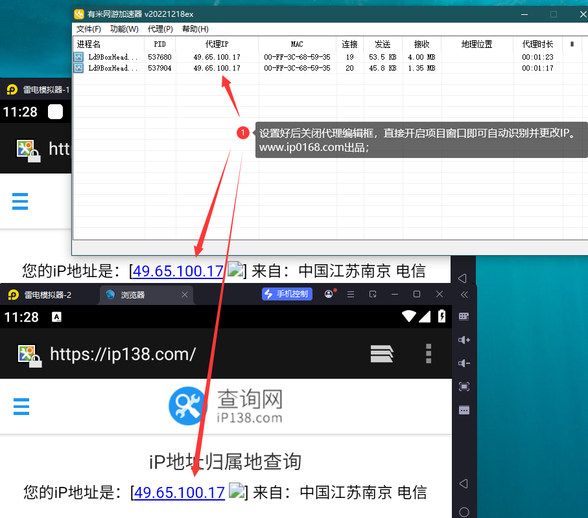588x518 pixels.
Task: Open keyboard mapping icon in emulator sidebar
Action: coord(464,317)
